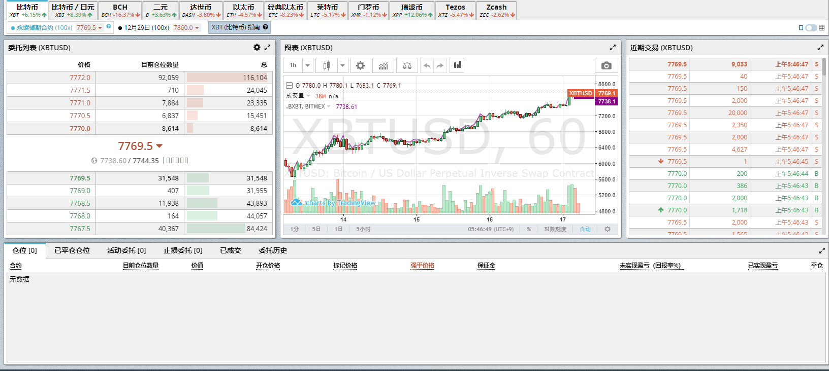This screenshot has height=371, width=829.
Task: Select candlestick chart style icon
Action: [x=326, y=65]
